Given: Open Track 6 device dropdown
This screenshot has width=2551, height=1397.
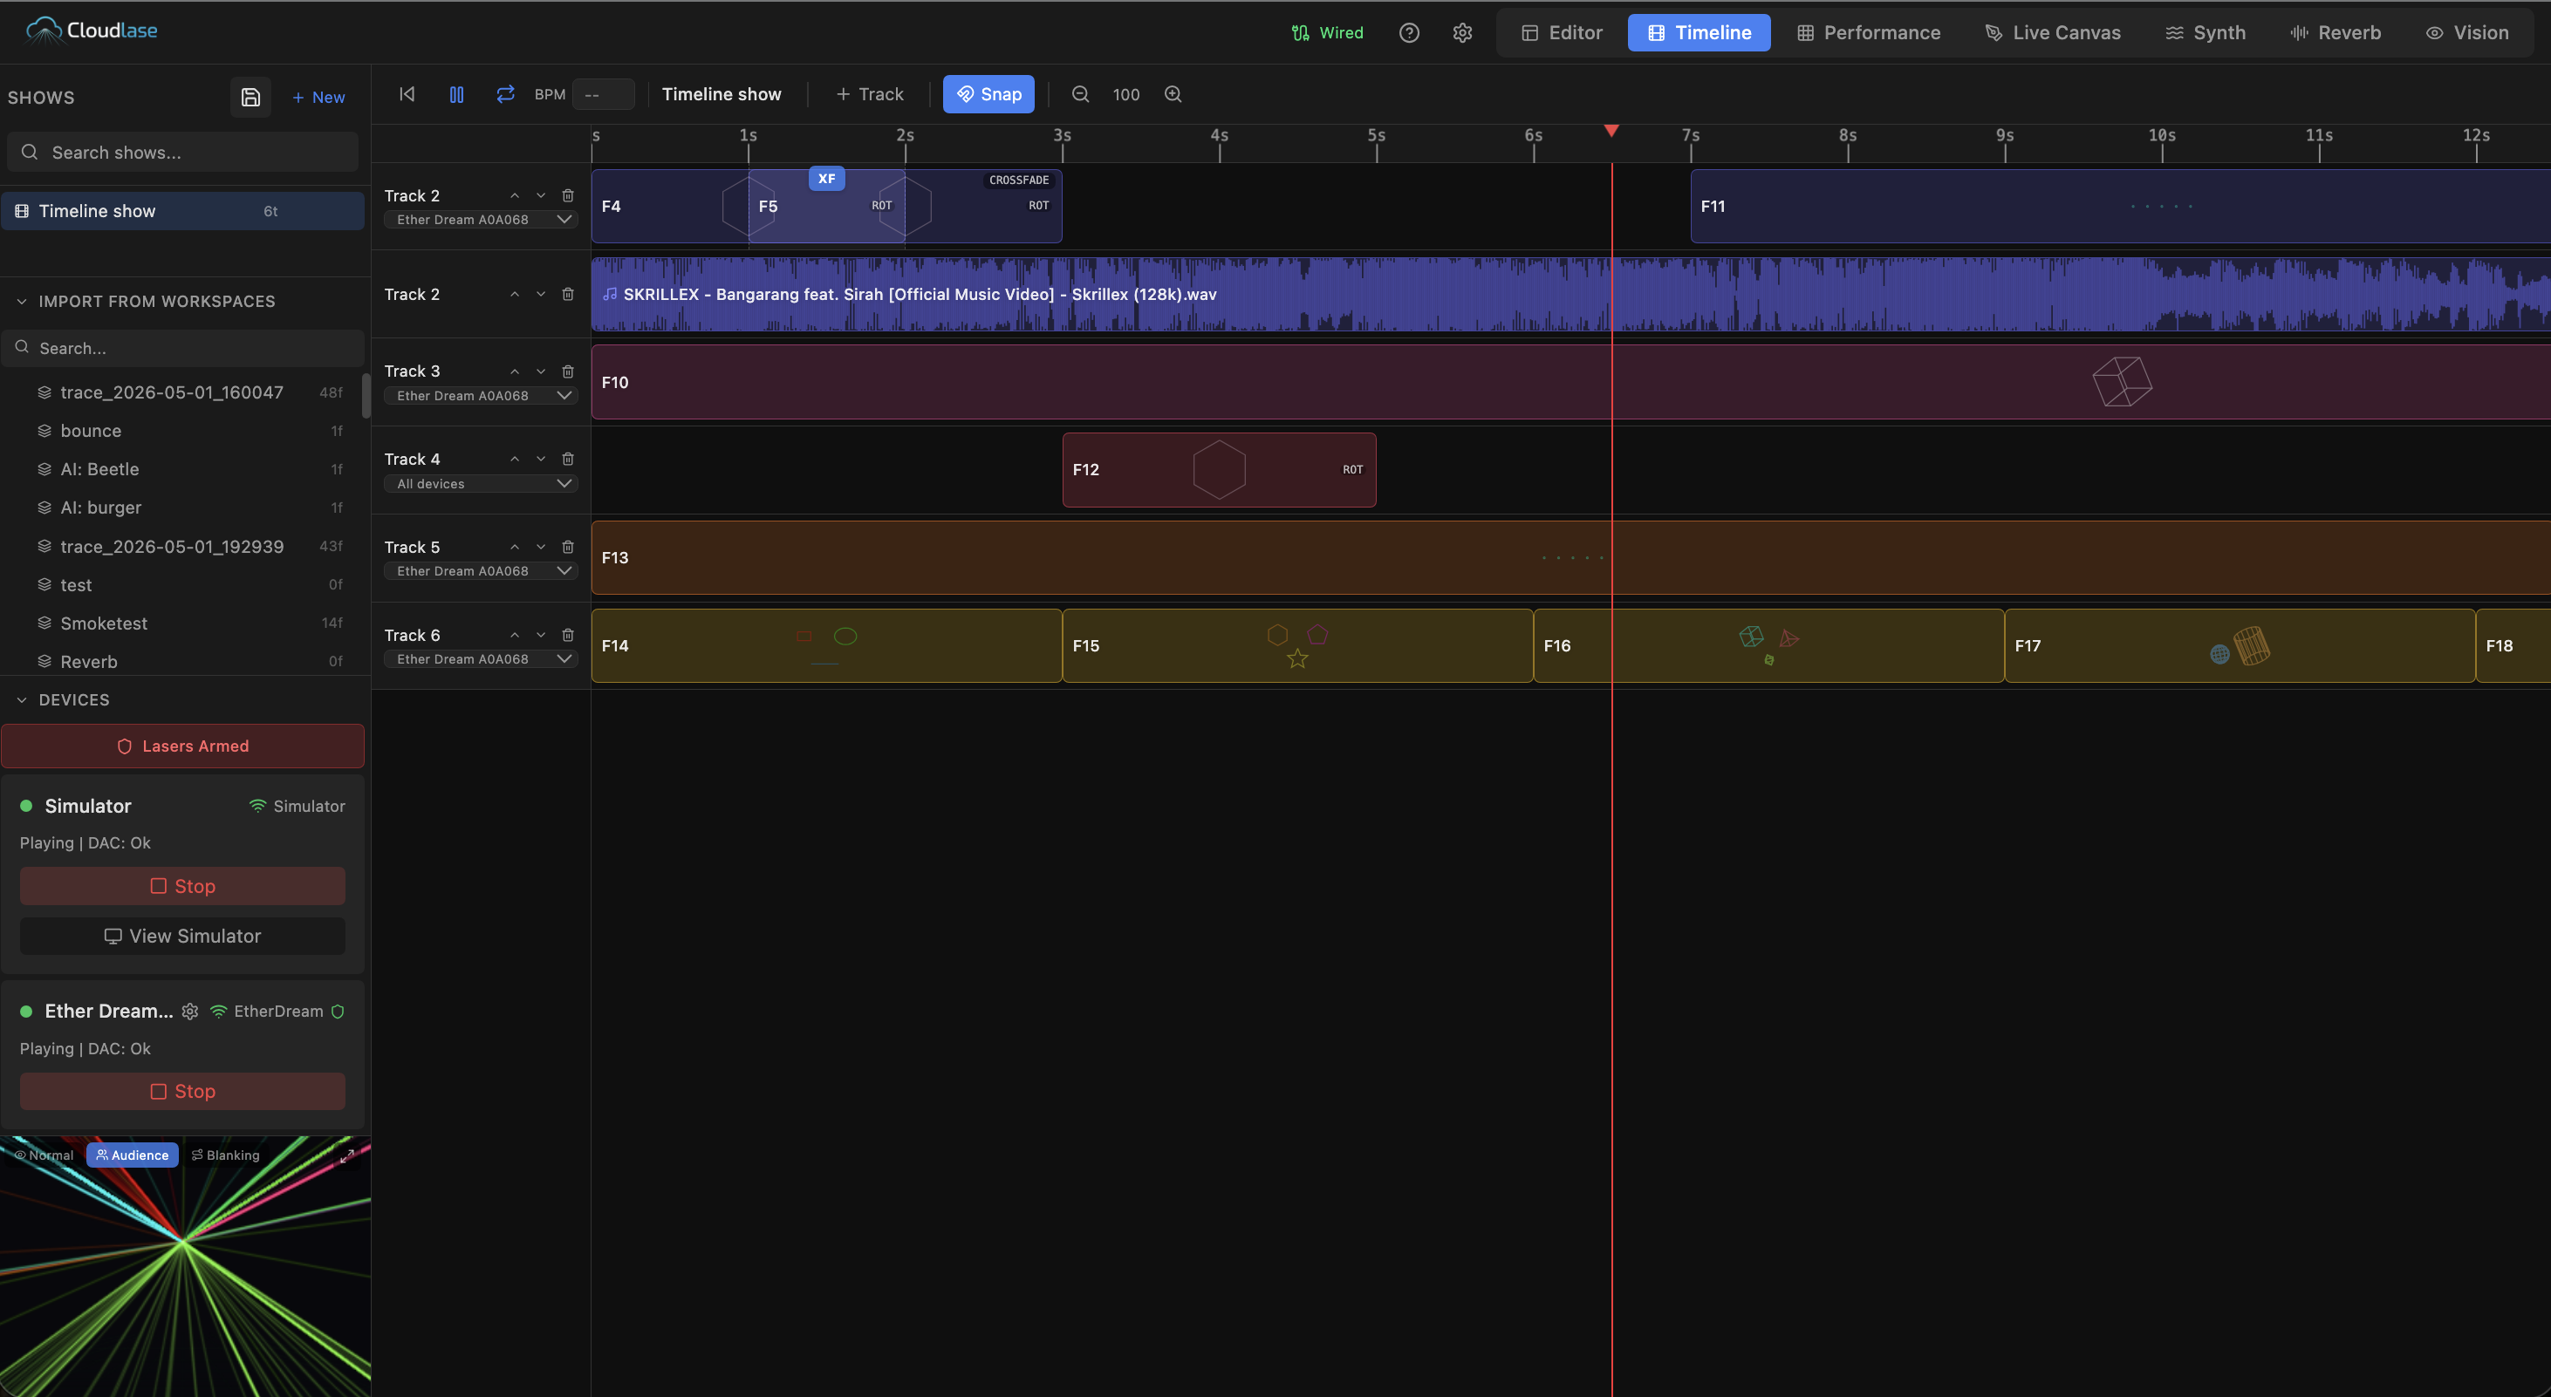Looking at the screenshot, I should (x=481, y=659).
